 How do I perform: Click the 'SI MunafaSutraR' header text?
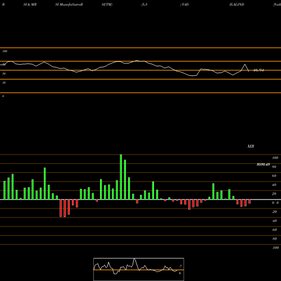[x=69, y=4]
